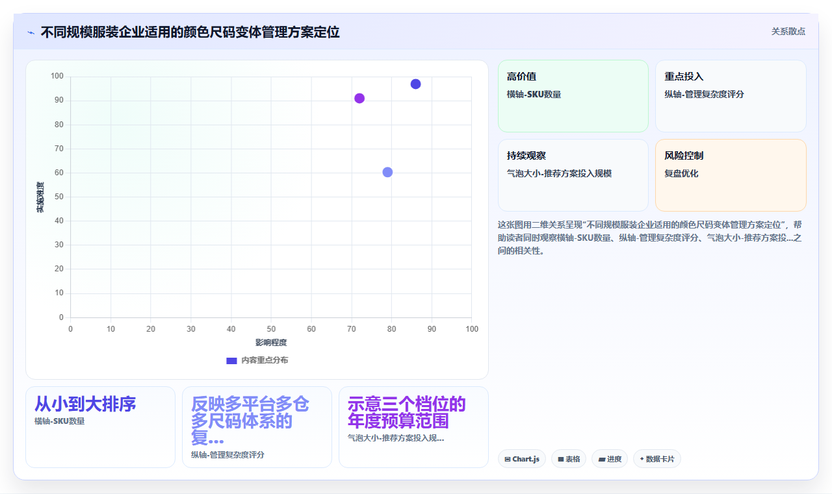832x494 pixels.
Task: Click the 实施难度 y-axis title
Action: point(40,197)
